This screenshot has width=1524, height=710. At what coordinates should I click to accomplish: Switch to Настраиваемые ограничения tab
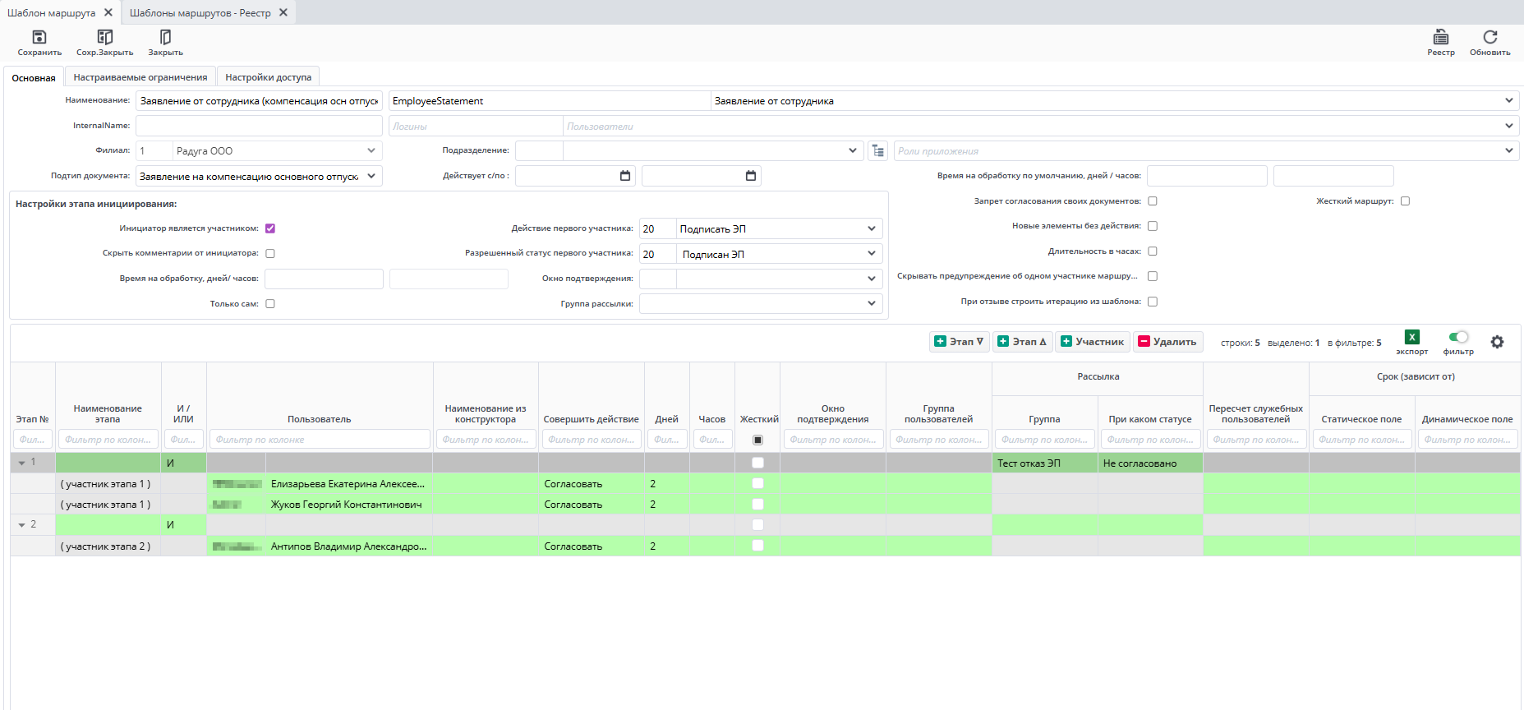140,77
